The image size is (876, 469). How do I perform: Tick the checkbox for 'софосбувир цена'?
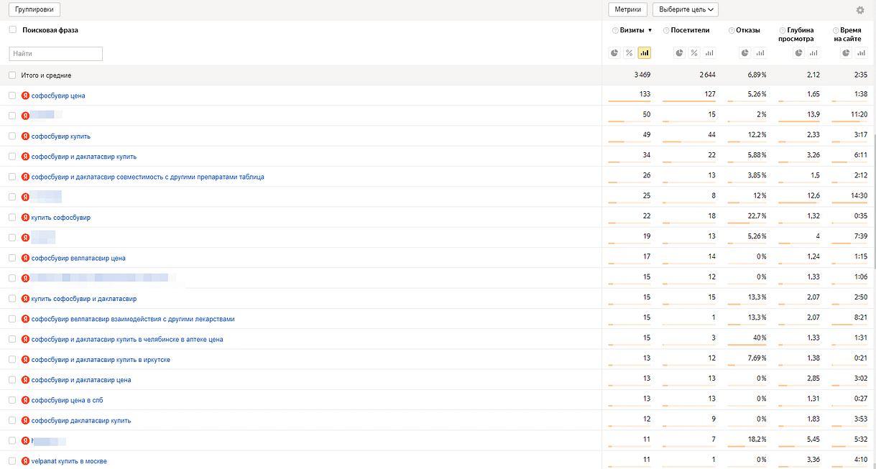[12, 95]
